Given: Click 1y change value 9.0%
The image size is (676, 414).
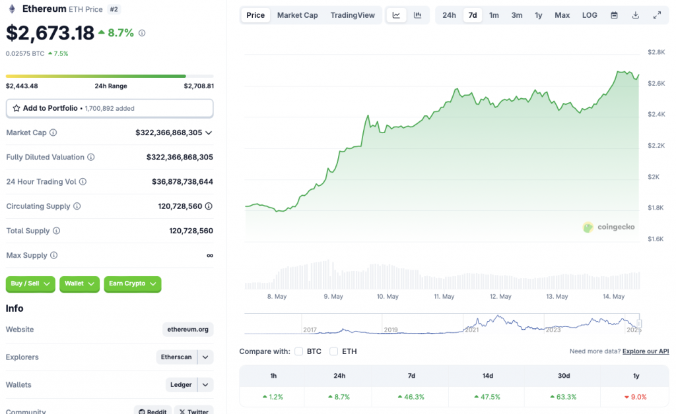Looking at the screenshot, I should 636,397.
